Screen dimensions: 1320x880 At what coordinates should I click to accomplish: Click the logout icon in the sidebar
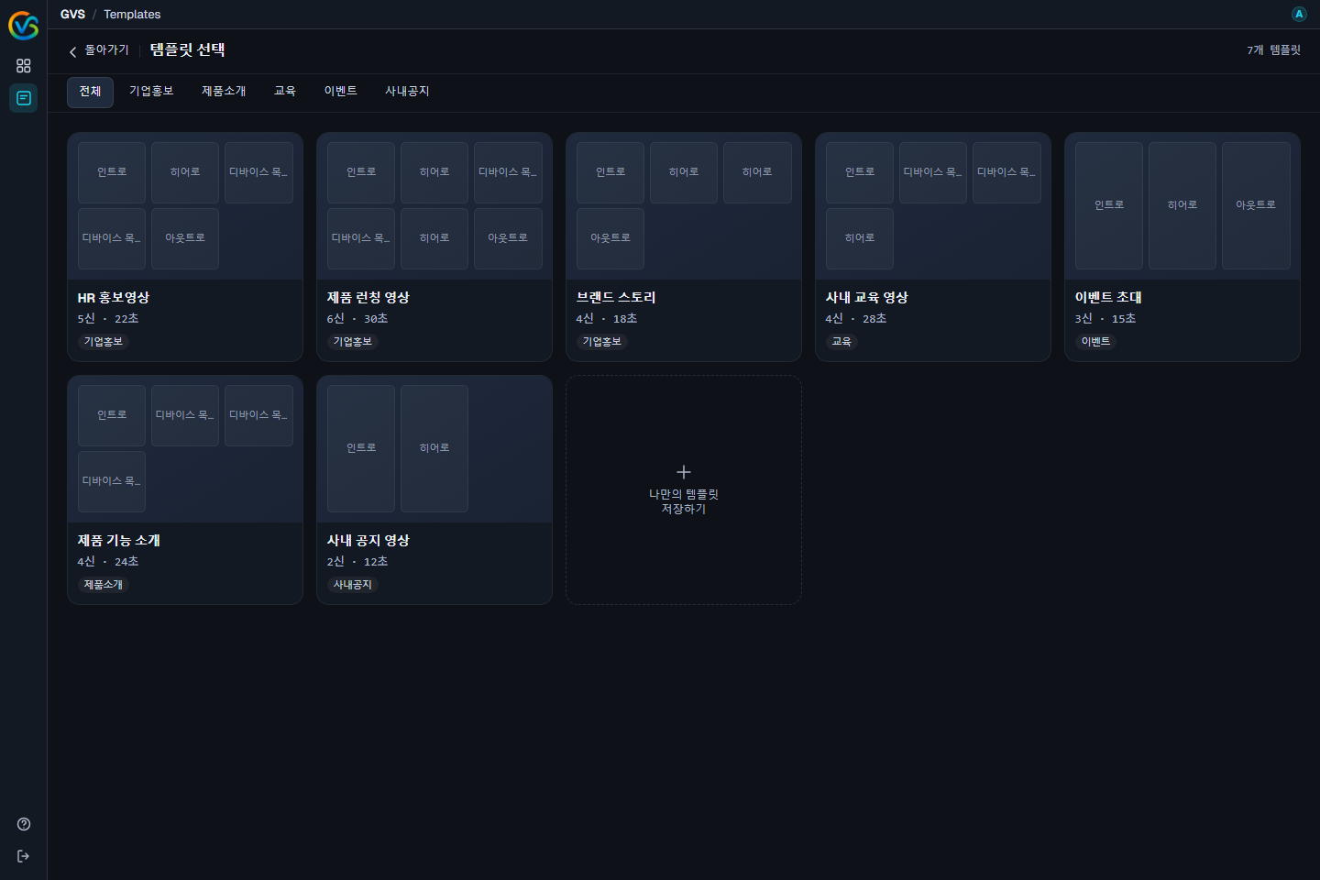click(24, 856)
